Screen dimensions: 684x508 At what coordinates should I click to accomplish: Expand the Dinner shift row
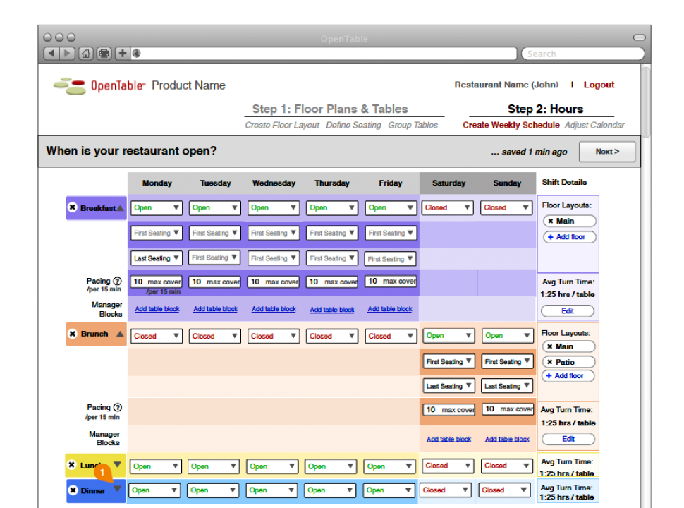(118, 488)
